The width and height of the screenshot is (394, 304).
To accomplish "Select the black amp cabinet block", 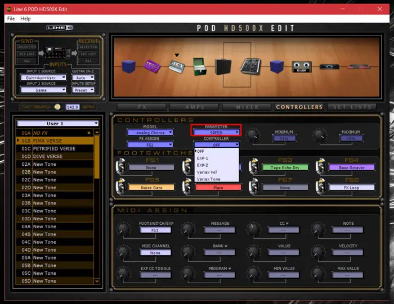I will click(223, 67).
